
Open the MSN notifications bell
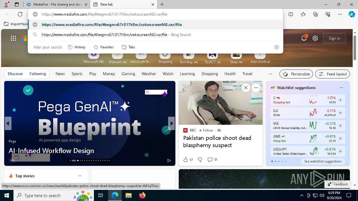[x=304, y=38]
